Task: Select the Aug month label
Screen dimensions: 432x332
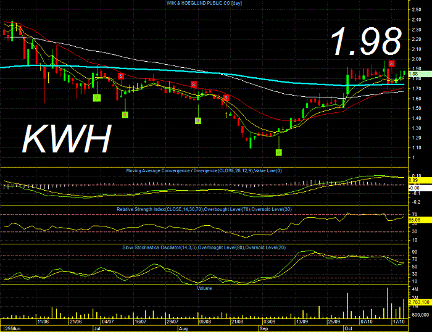Action: click(183, 329)
